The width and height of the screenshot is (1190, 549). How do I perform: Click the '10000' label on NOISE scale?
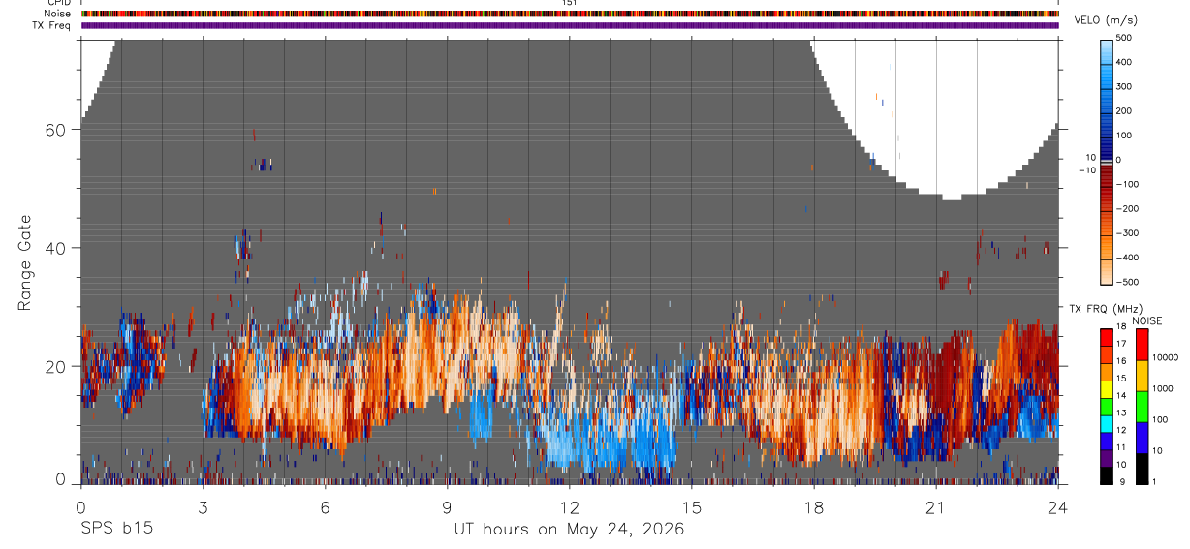[x=1165, y=357]
